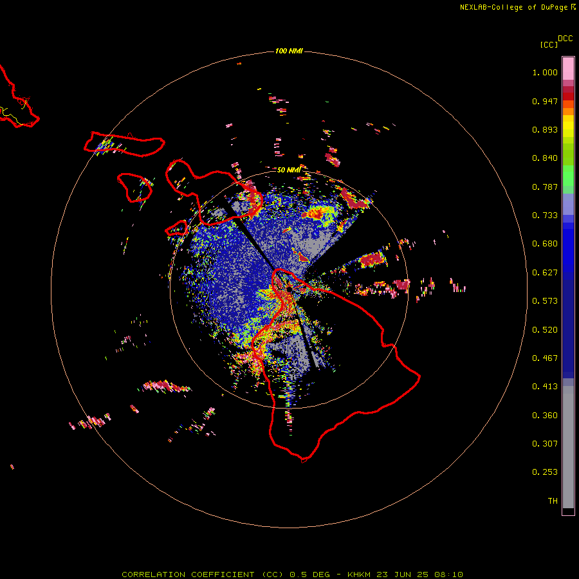Click the radar site center dot on the map
This screenshot has width=579, height=579.
pos(289,289)
